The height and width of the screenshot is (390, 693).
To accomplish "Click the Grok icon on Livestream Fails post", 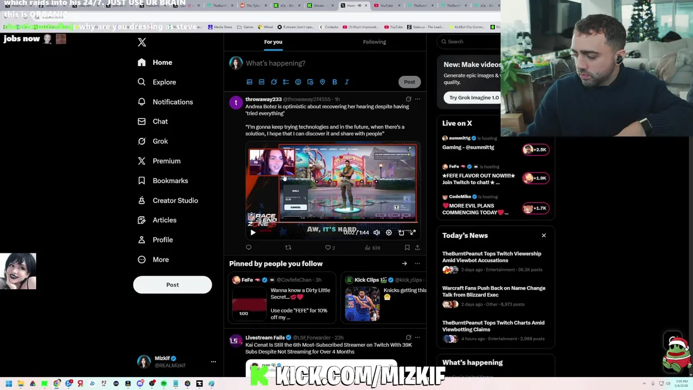I will 408,337.
